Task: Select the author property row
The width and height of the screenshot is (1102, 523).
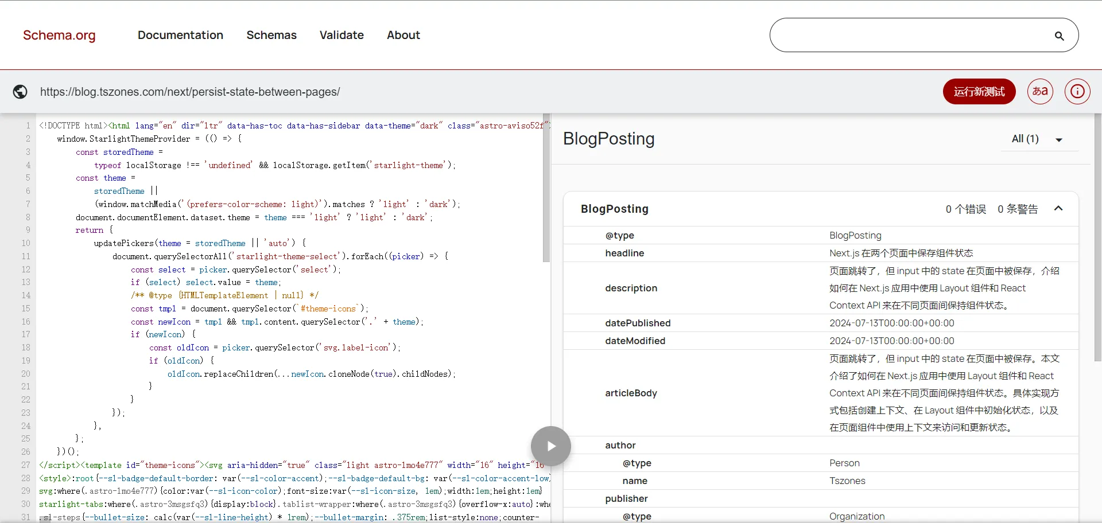Action: (x=821, y=445)
